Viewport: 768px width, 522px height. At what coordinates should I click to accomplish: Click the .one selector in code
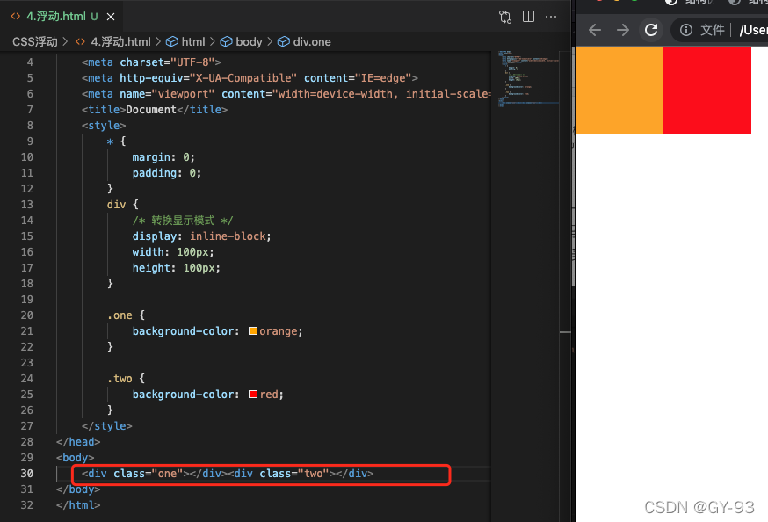tap(120, 315)
